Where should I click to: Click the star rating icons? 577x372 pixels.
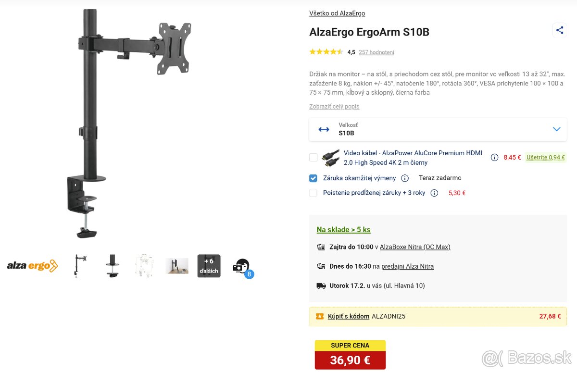[x=326, y=52]
